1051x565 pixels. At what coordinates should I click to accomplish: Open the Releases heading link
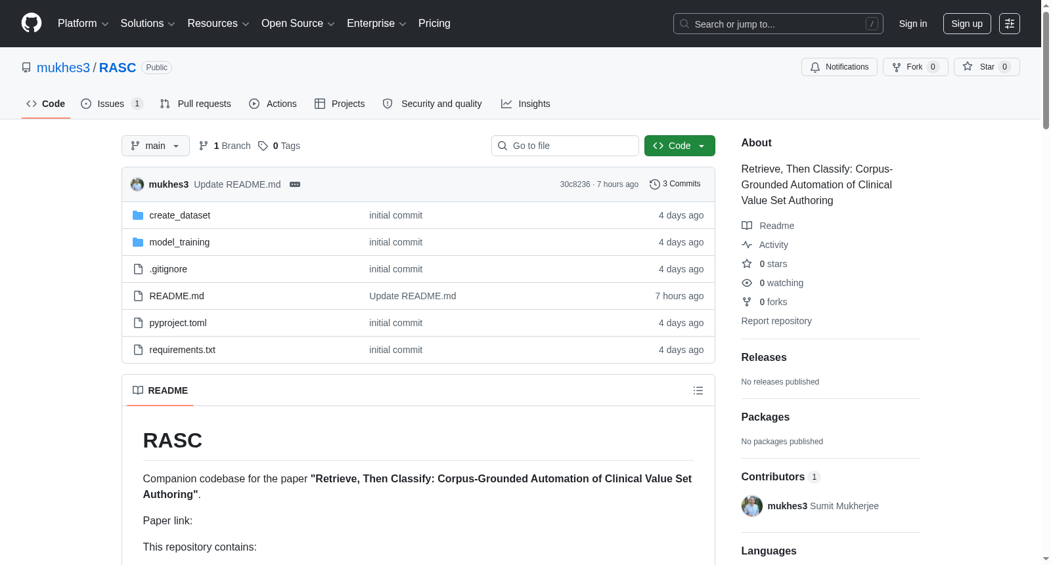764,357
